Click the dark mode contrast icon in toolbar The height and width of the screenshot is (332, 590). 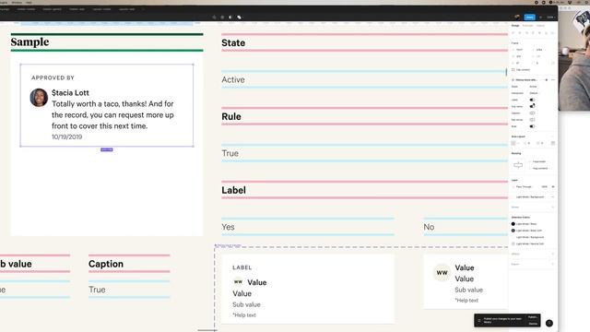click(230, 17)
